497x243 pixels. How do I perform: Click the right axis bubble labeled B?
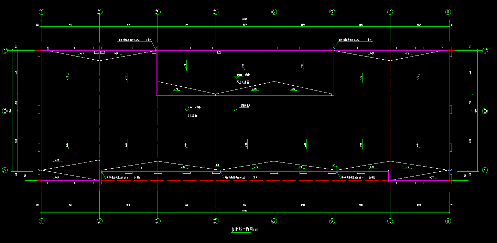[x=485, y=111]
